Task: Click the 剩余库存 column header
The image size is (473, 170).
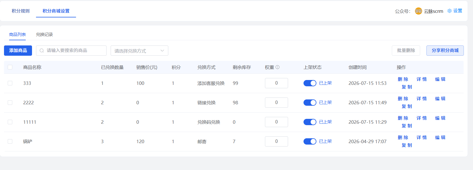Action: point(242,67)
